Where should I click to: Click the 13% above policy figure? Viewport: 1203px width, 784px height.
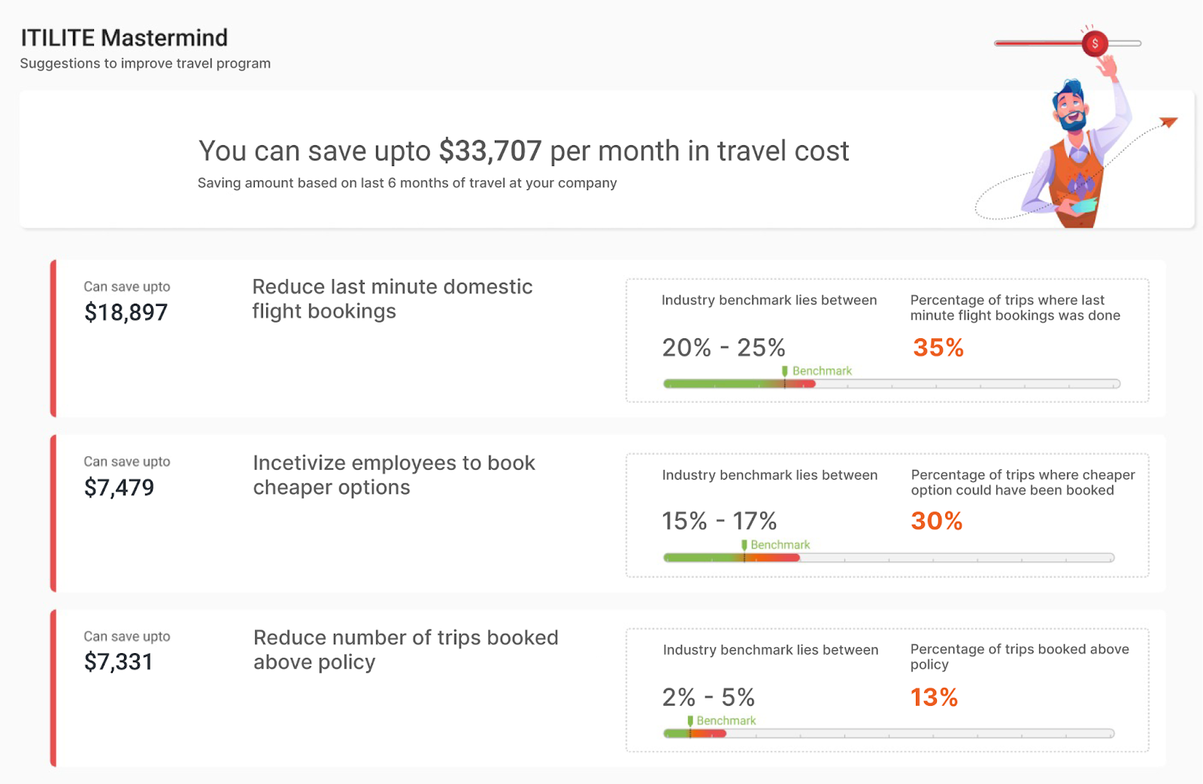point(934,698)
